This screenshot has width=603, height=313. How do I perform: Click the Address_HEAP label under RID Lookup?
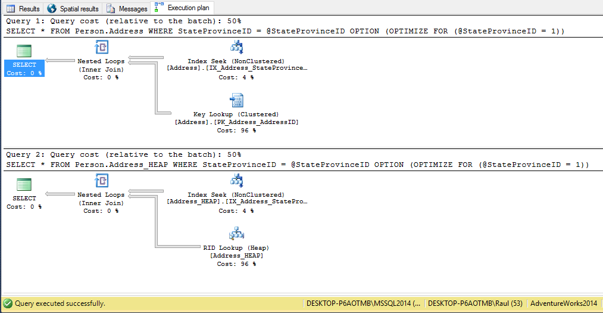[236, 256]
